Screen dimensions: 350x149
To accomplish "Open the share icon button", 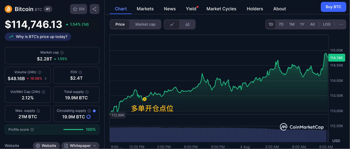I will point(94,9).
